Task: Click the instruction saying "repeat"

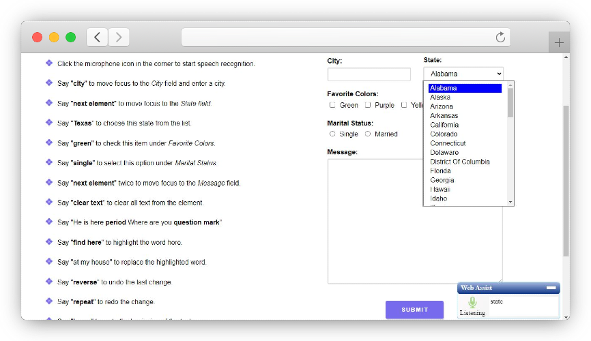Action: tap(106, 302)
